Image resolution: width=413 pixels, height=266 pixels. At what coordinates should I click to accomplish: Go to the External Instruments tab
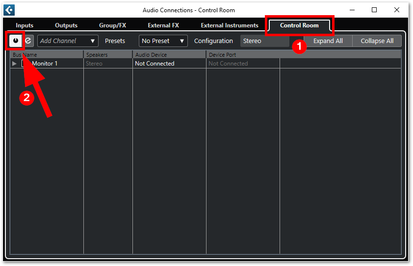coord(229,25)
